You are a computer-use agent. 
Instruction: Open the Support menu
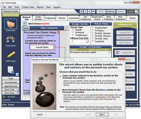tap(57, 7)
